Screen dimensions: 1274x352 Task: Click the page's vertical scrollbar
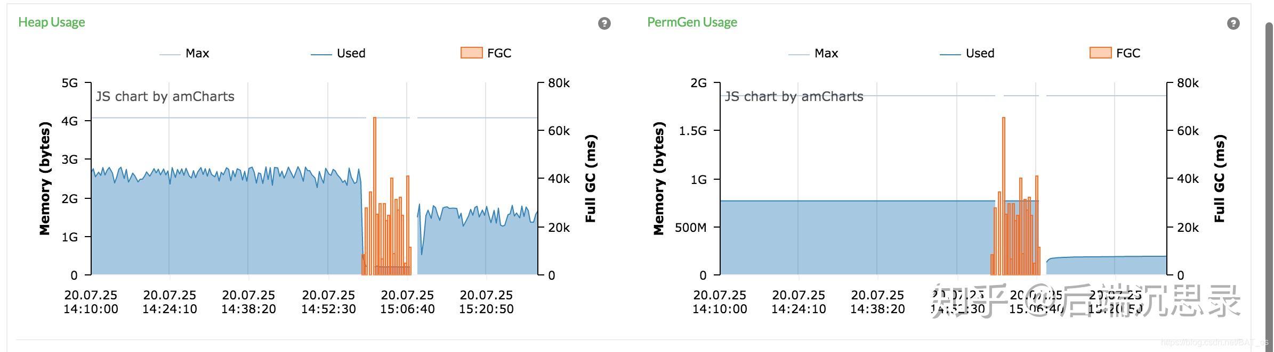click(x=1269, y=186)
